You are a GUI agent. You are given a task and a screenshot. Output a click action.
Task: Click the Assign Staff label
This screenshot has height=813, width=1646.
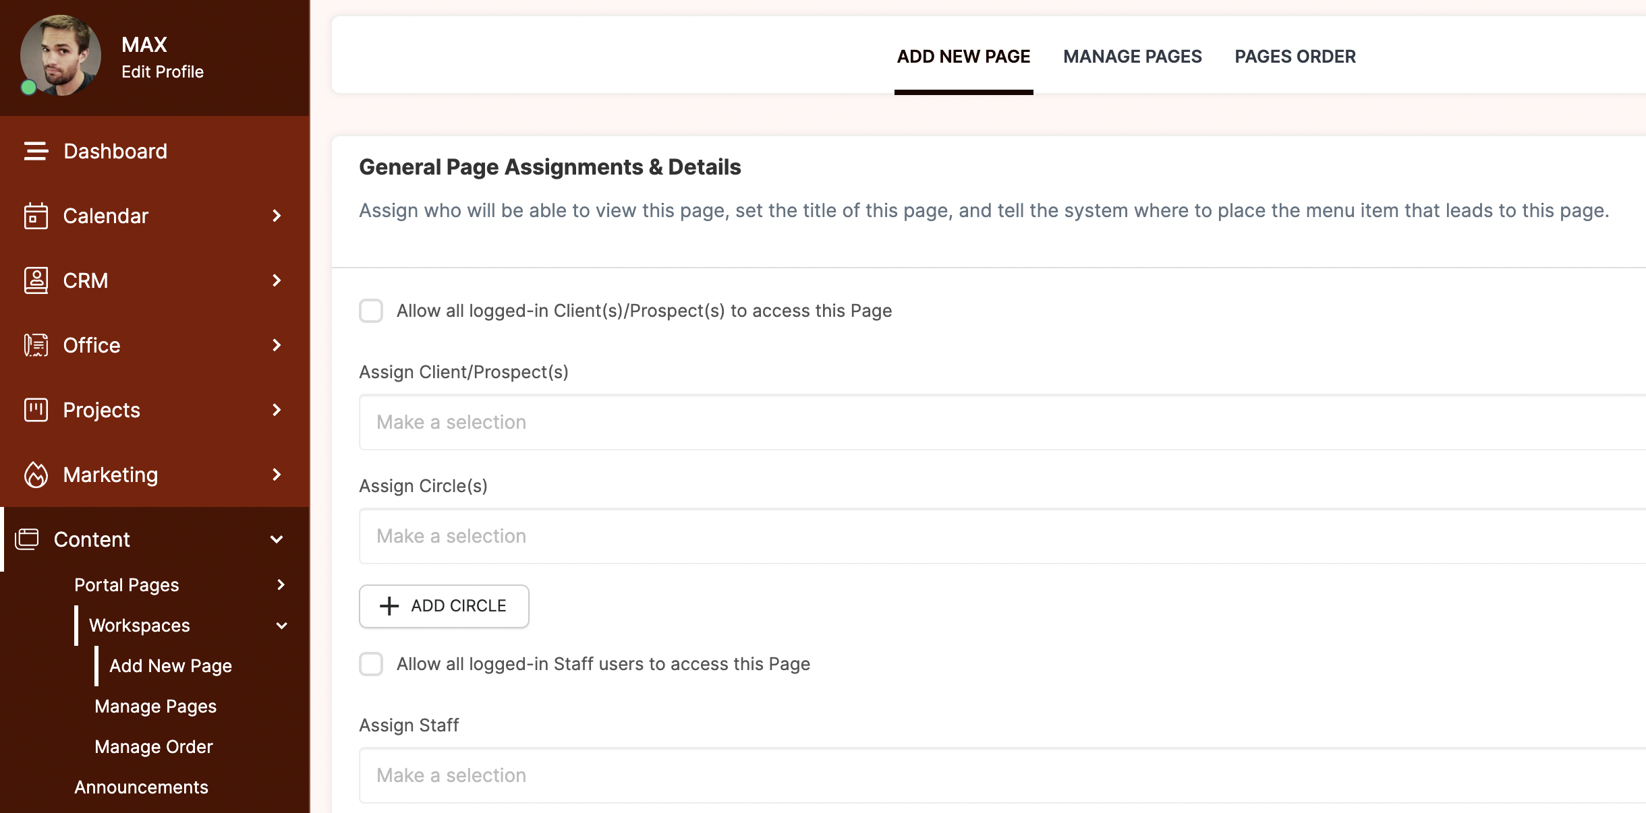click(409, 725)
